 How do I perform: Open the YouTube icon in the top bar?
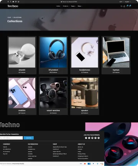tap(13, 2)
